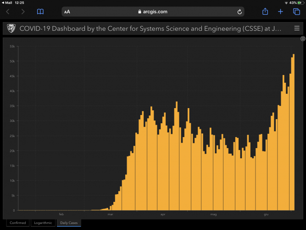The height and width of the screenshot is (230, 306).
Task: Show all open Safari tabs
Action: (296, 11)
